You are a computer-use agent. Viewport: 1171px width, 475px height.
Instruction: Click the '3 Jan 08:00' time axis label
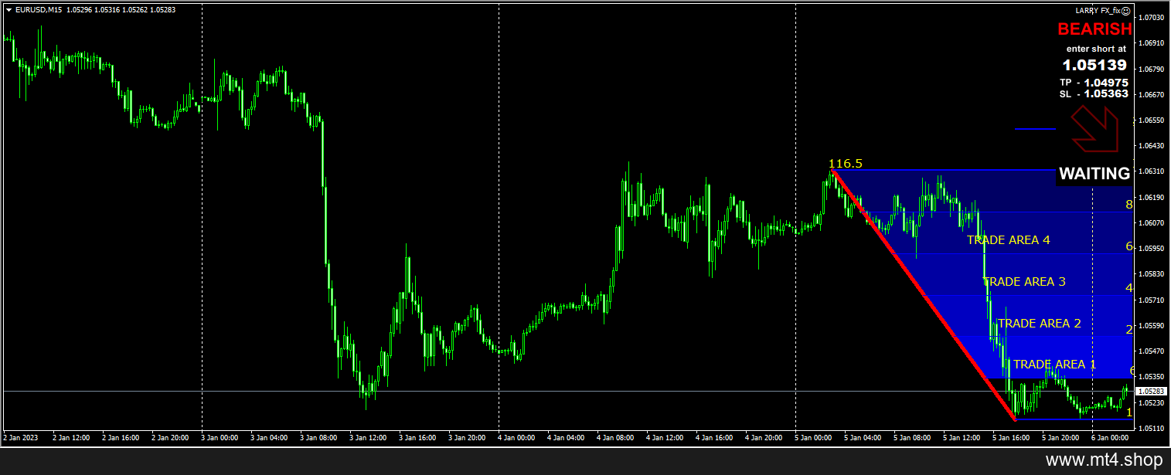(x=319, y=438)
